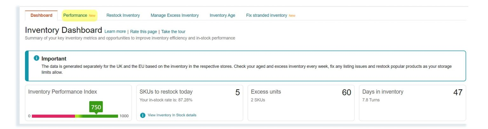
Task: Go to Manage Excess Inventory tab
Action: coord(175,15)
